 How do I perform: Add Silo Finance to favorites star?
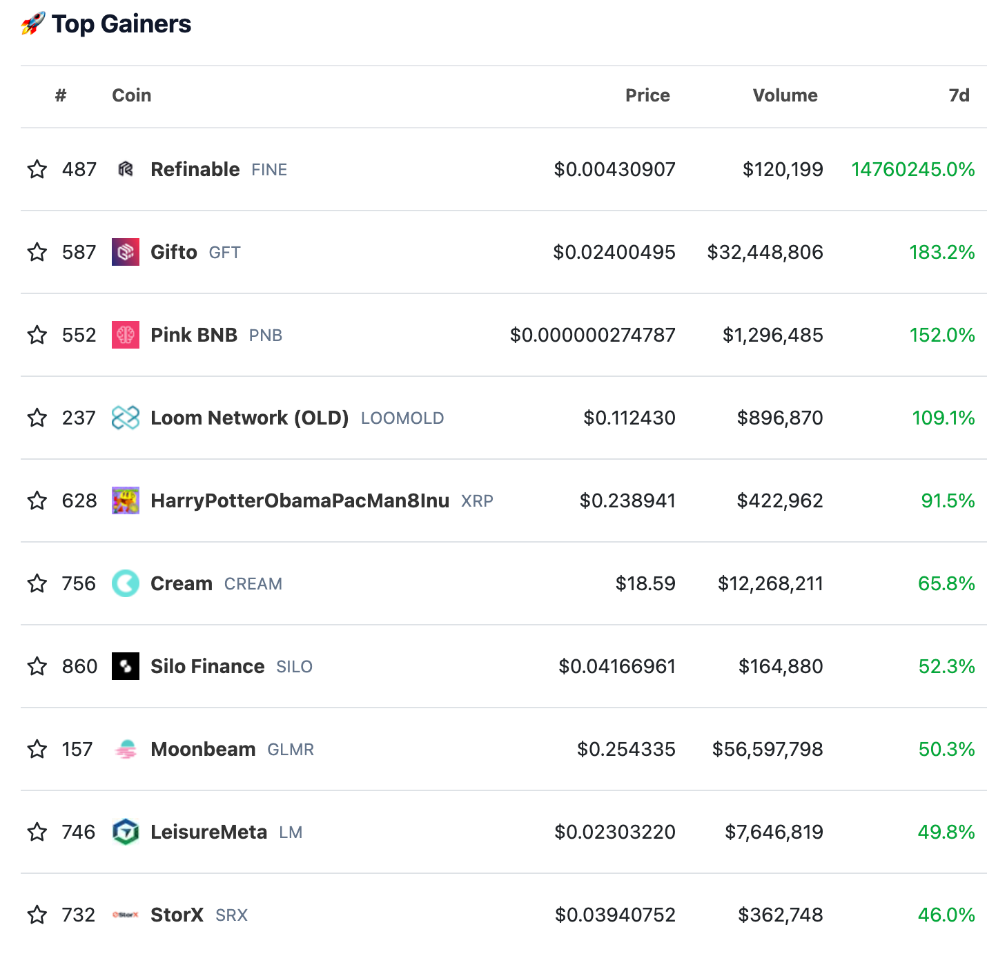tap(37, 666)
